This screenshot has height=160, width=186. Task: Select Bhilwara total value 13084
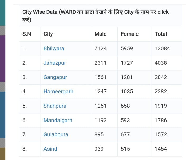click(x=162, y=48)
